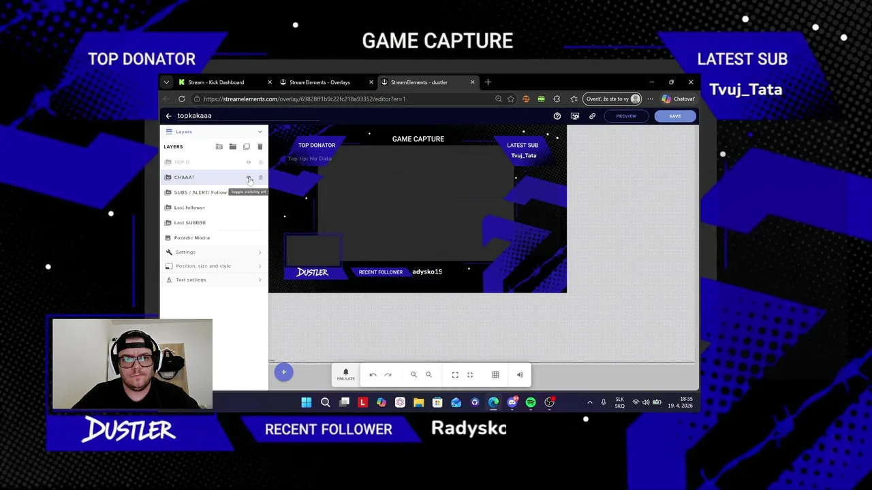
Task: Toggle visibility of TOP D layer
Action: click(249, 162)
